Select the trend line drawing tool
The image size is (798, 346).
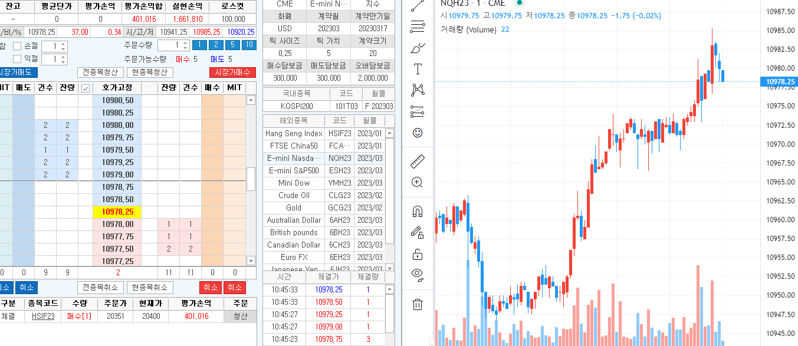click(418, 6)
